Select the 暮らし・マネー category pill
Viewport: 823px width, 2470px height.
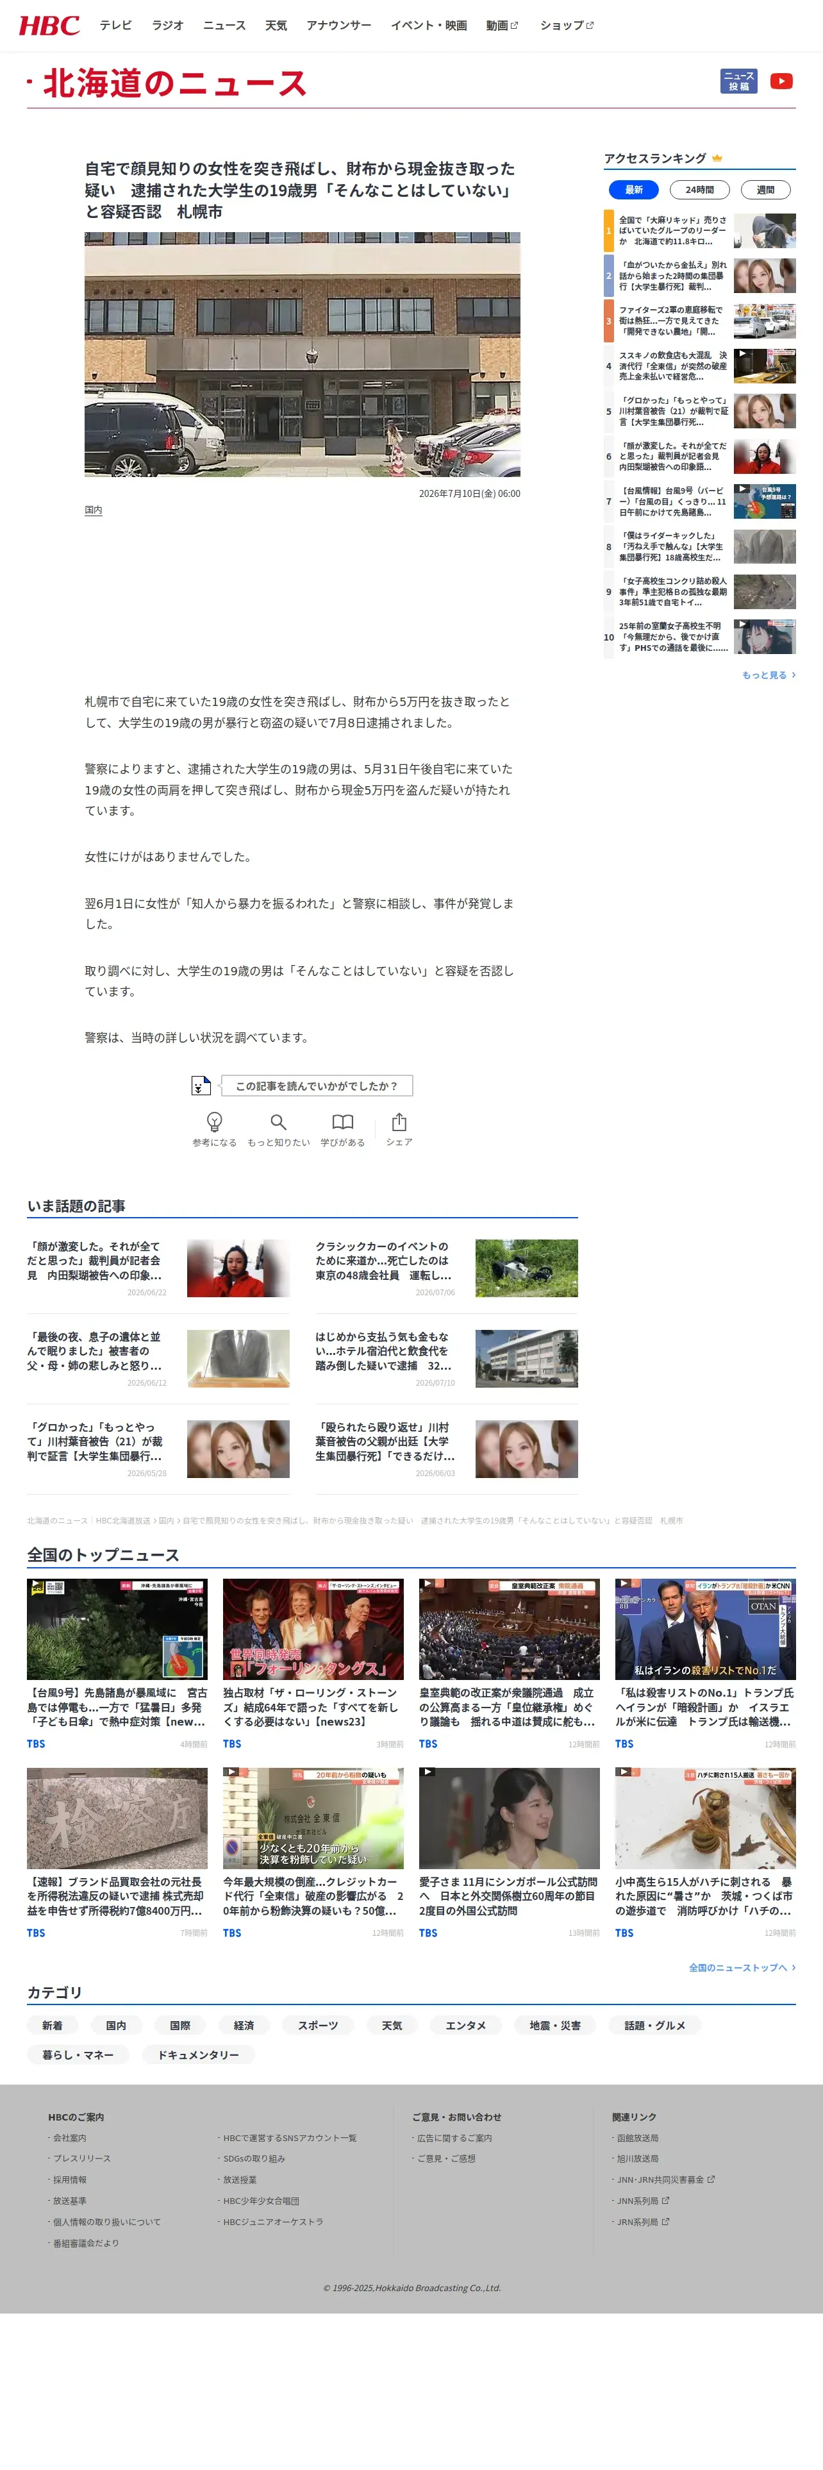[78, 2055]
